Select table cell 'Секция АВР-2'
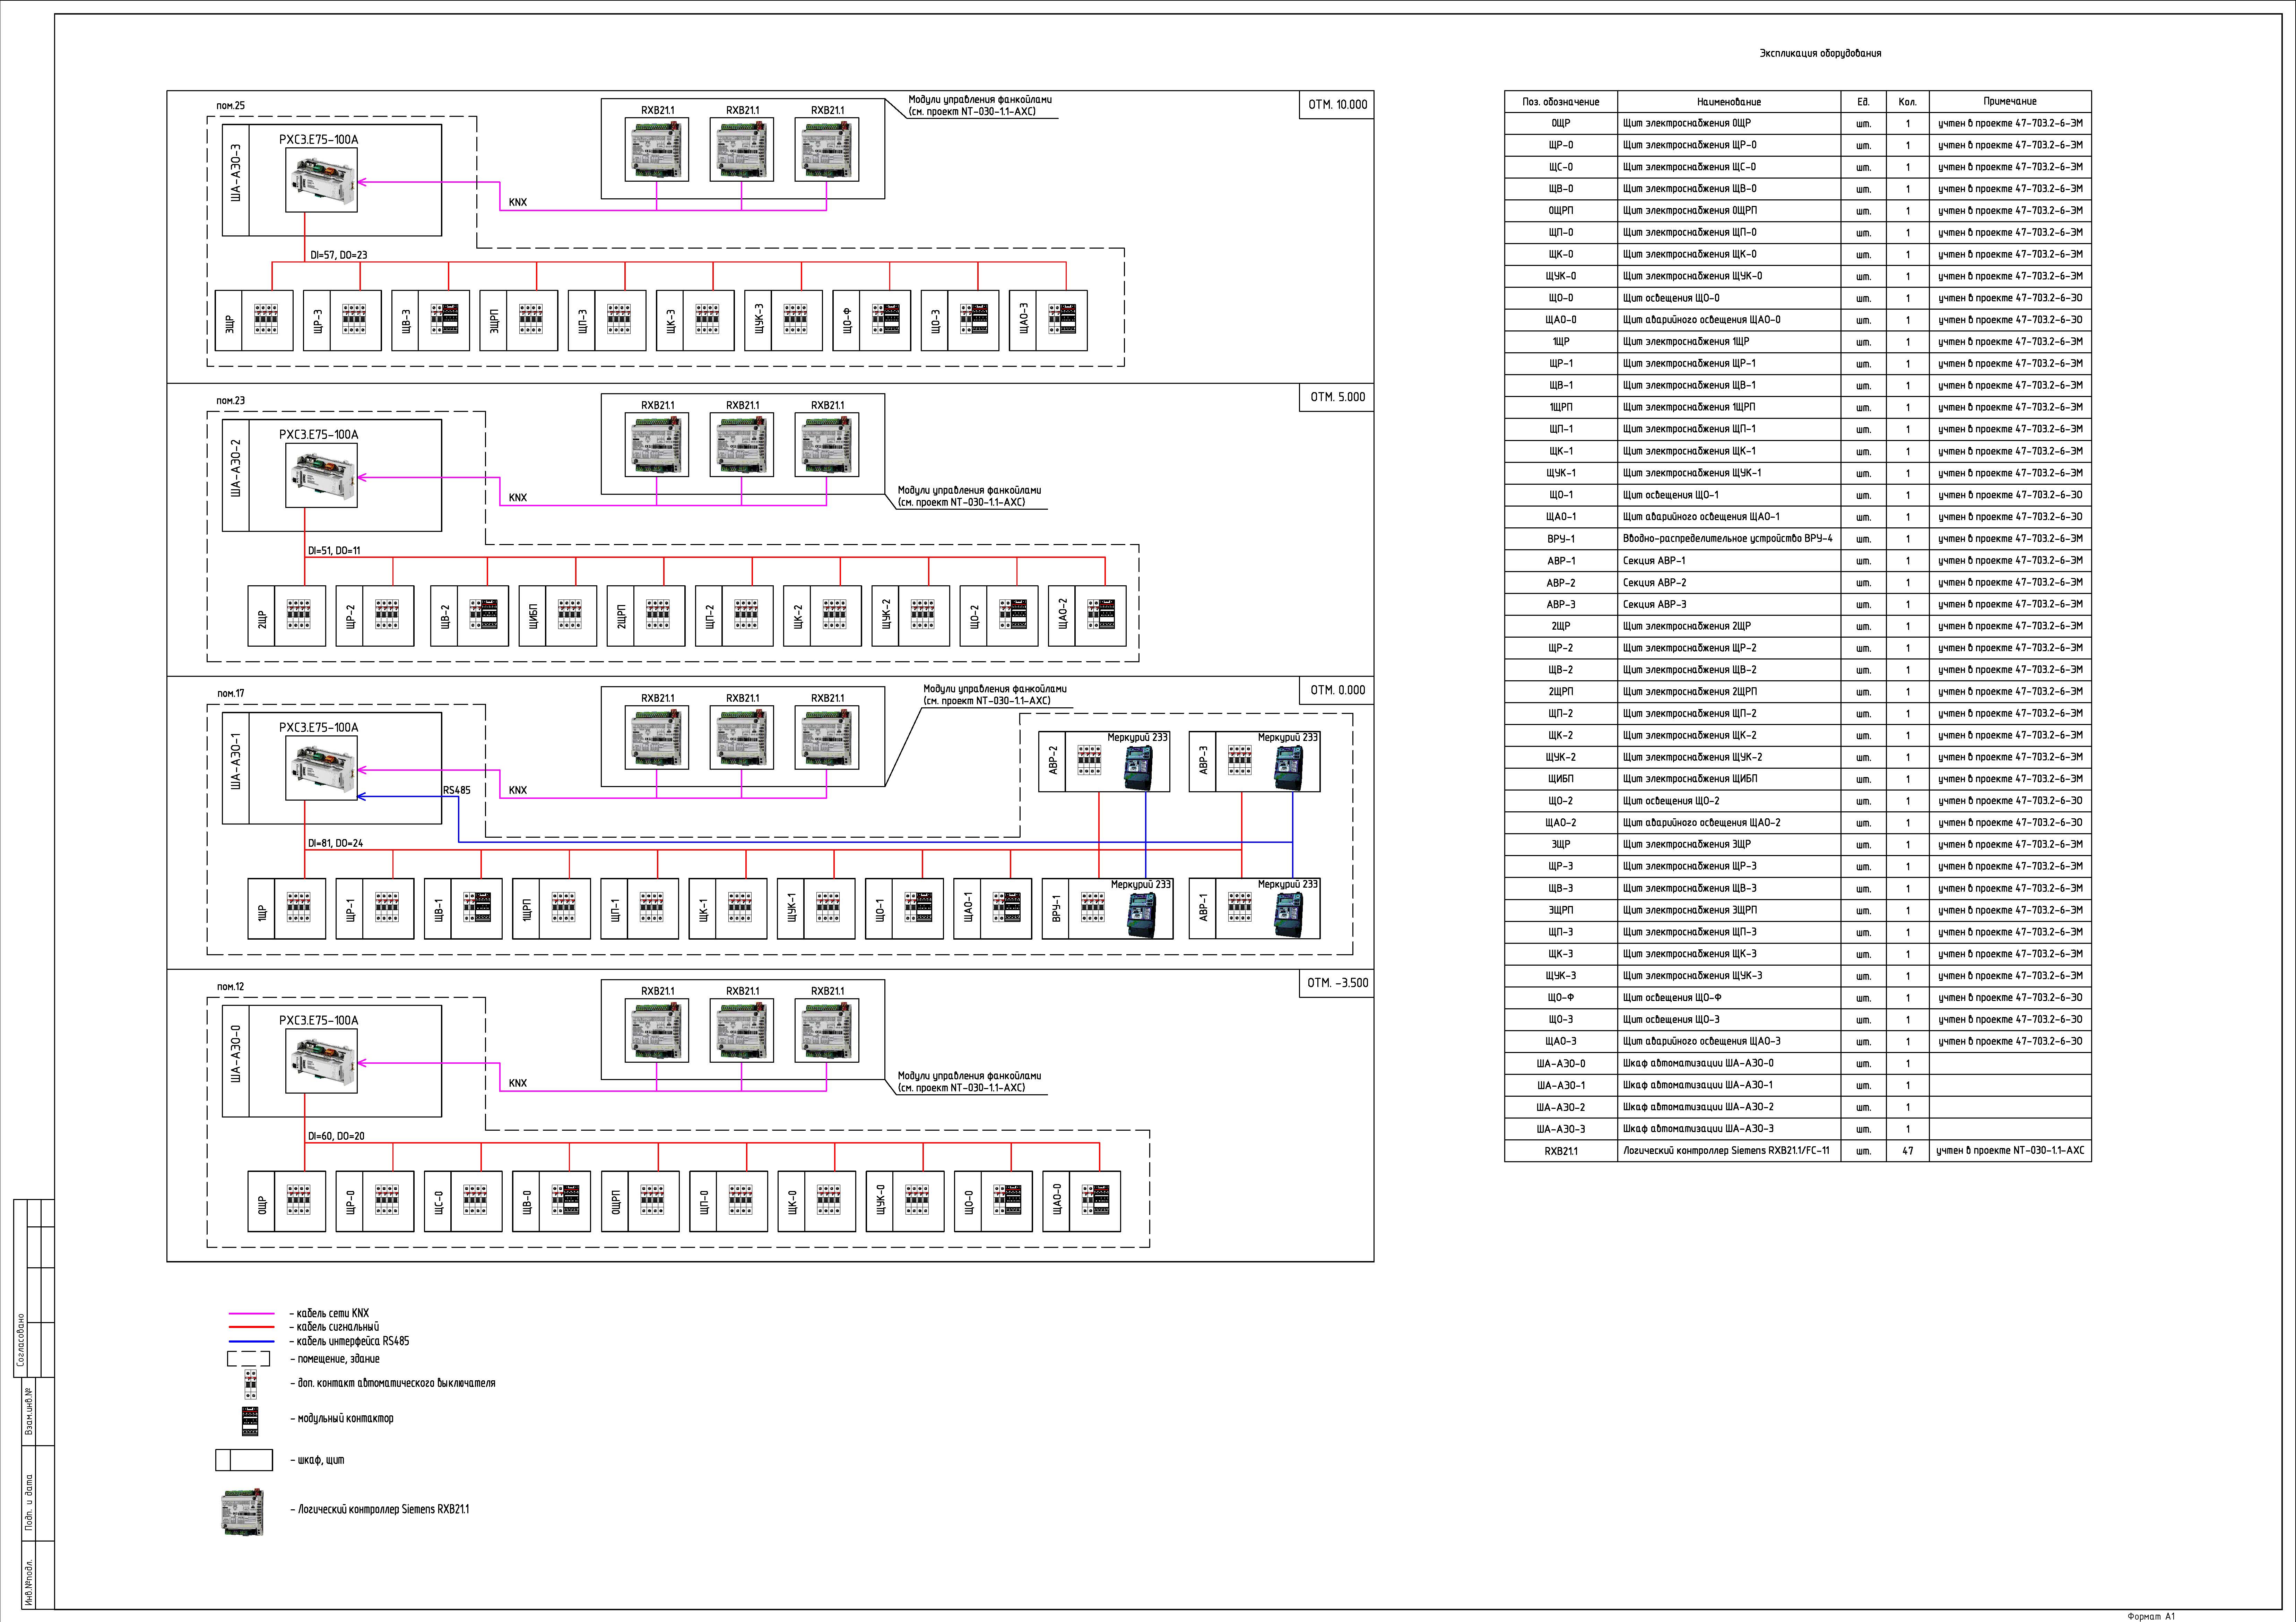The image size is (2296, 1622). [x=1729, y=582]
